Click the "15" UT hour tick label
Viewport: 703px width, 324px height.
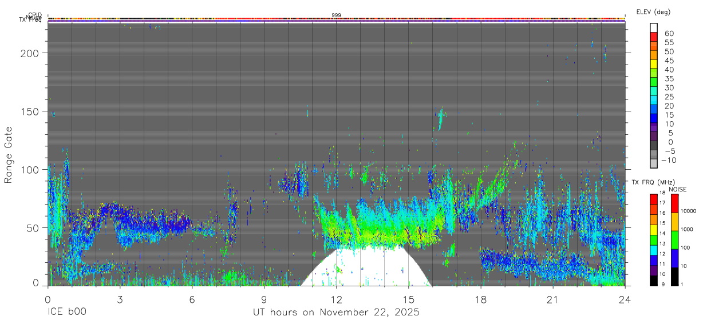pos(409,299)
